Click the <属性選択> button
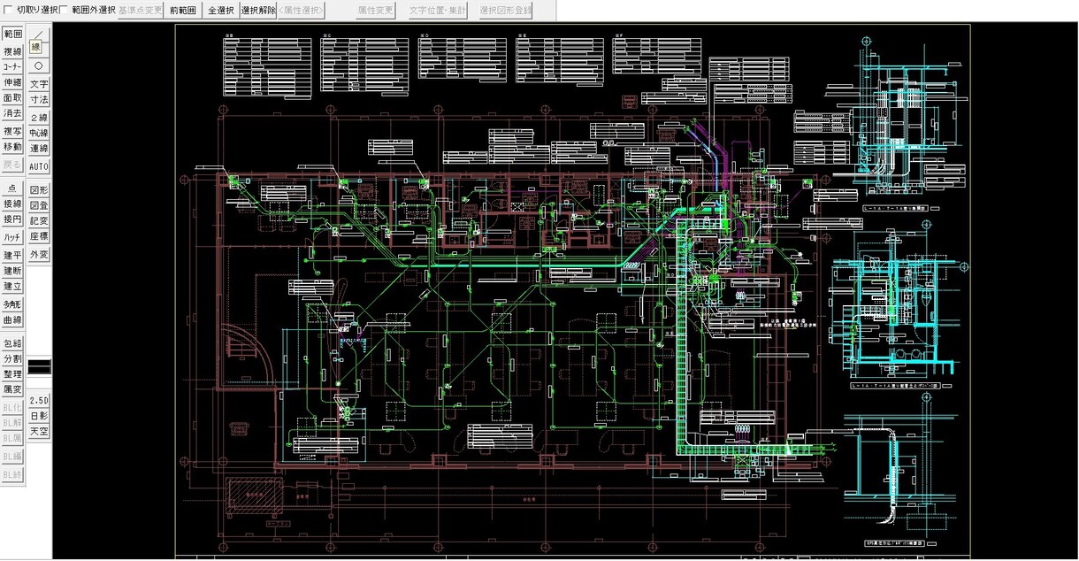1079x561 pixels. [302, 11]
